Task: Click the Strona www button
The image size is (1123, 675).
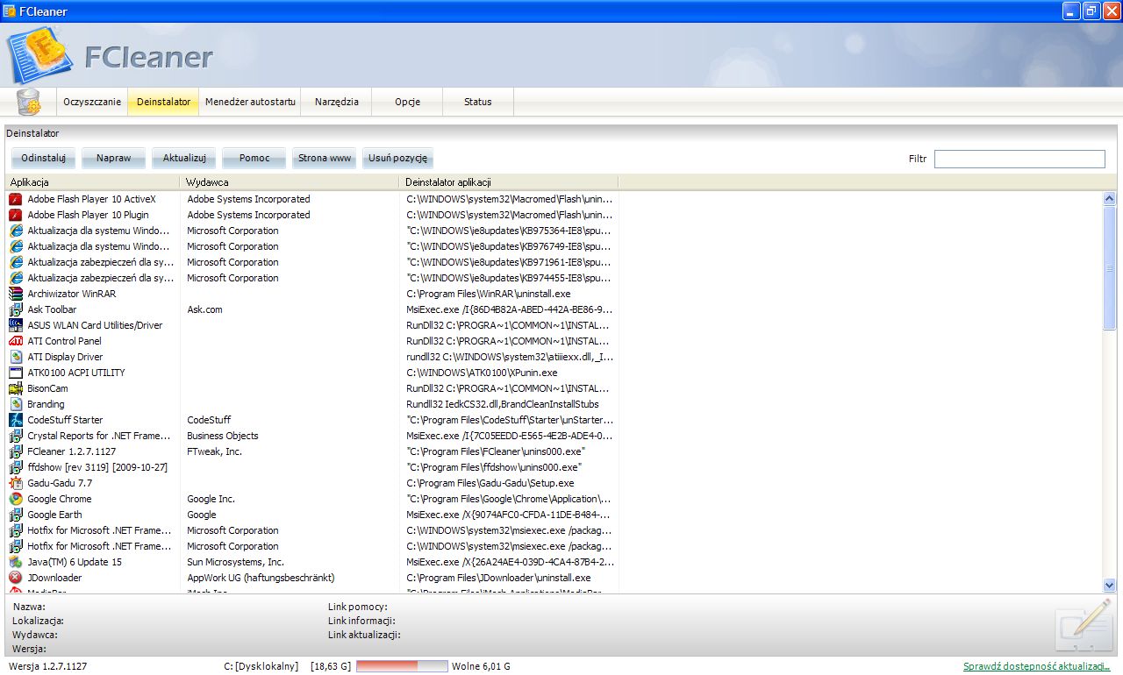Action: pos(325,159)
